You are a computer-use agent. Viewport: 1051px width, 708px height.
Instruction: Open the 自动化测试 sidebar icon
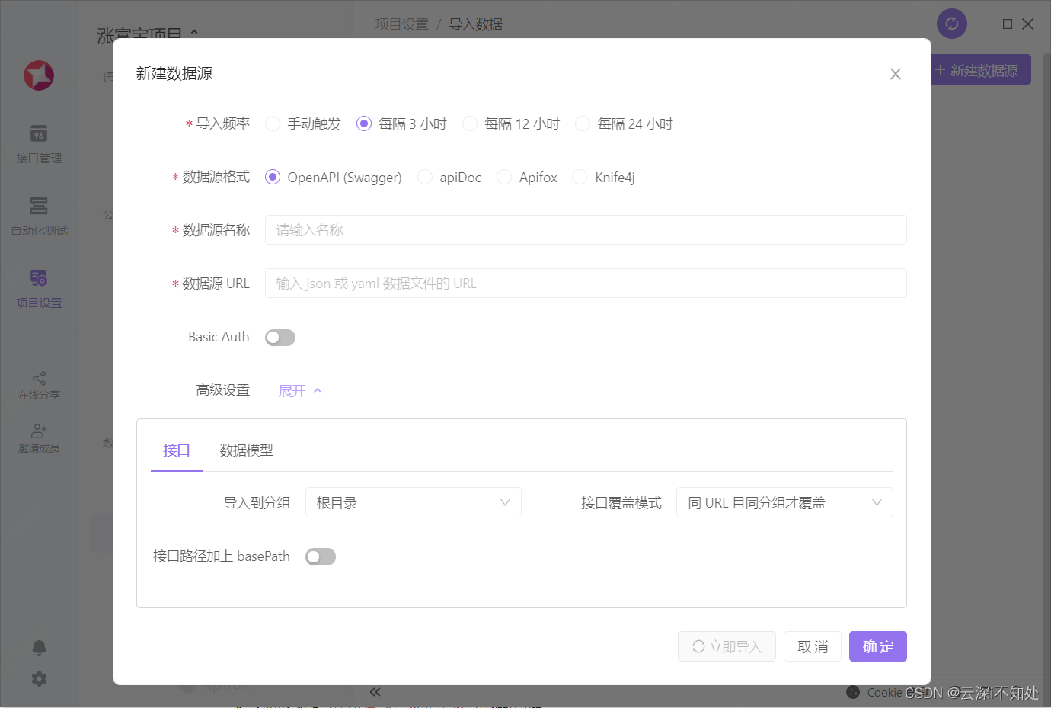pos(39,207)
